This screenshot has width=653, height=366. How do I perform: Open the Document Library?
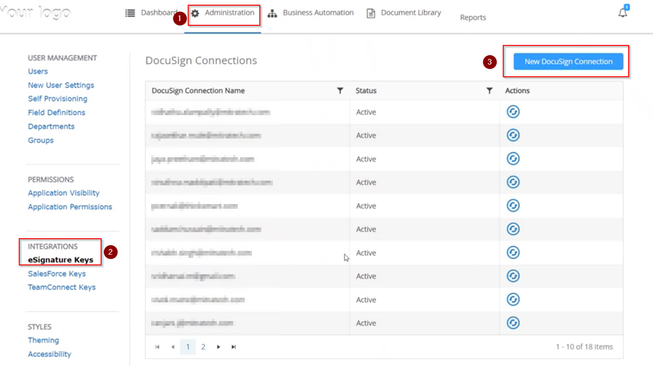click(404, 13)
